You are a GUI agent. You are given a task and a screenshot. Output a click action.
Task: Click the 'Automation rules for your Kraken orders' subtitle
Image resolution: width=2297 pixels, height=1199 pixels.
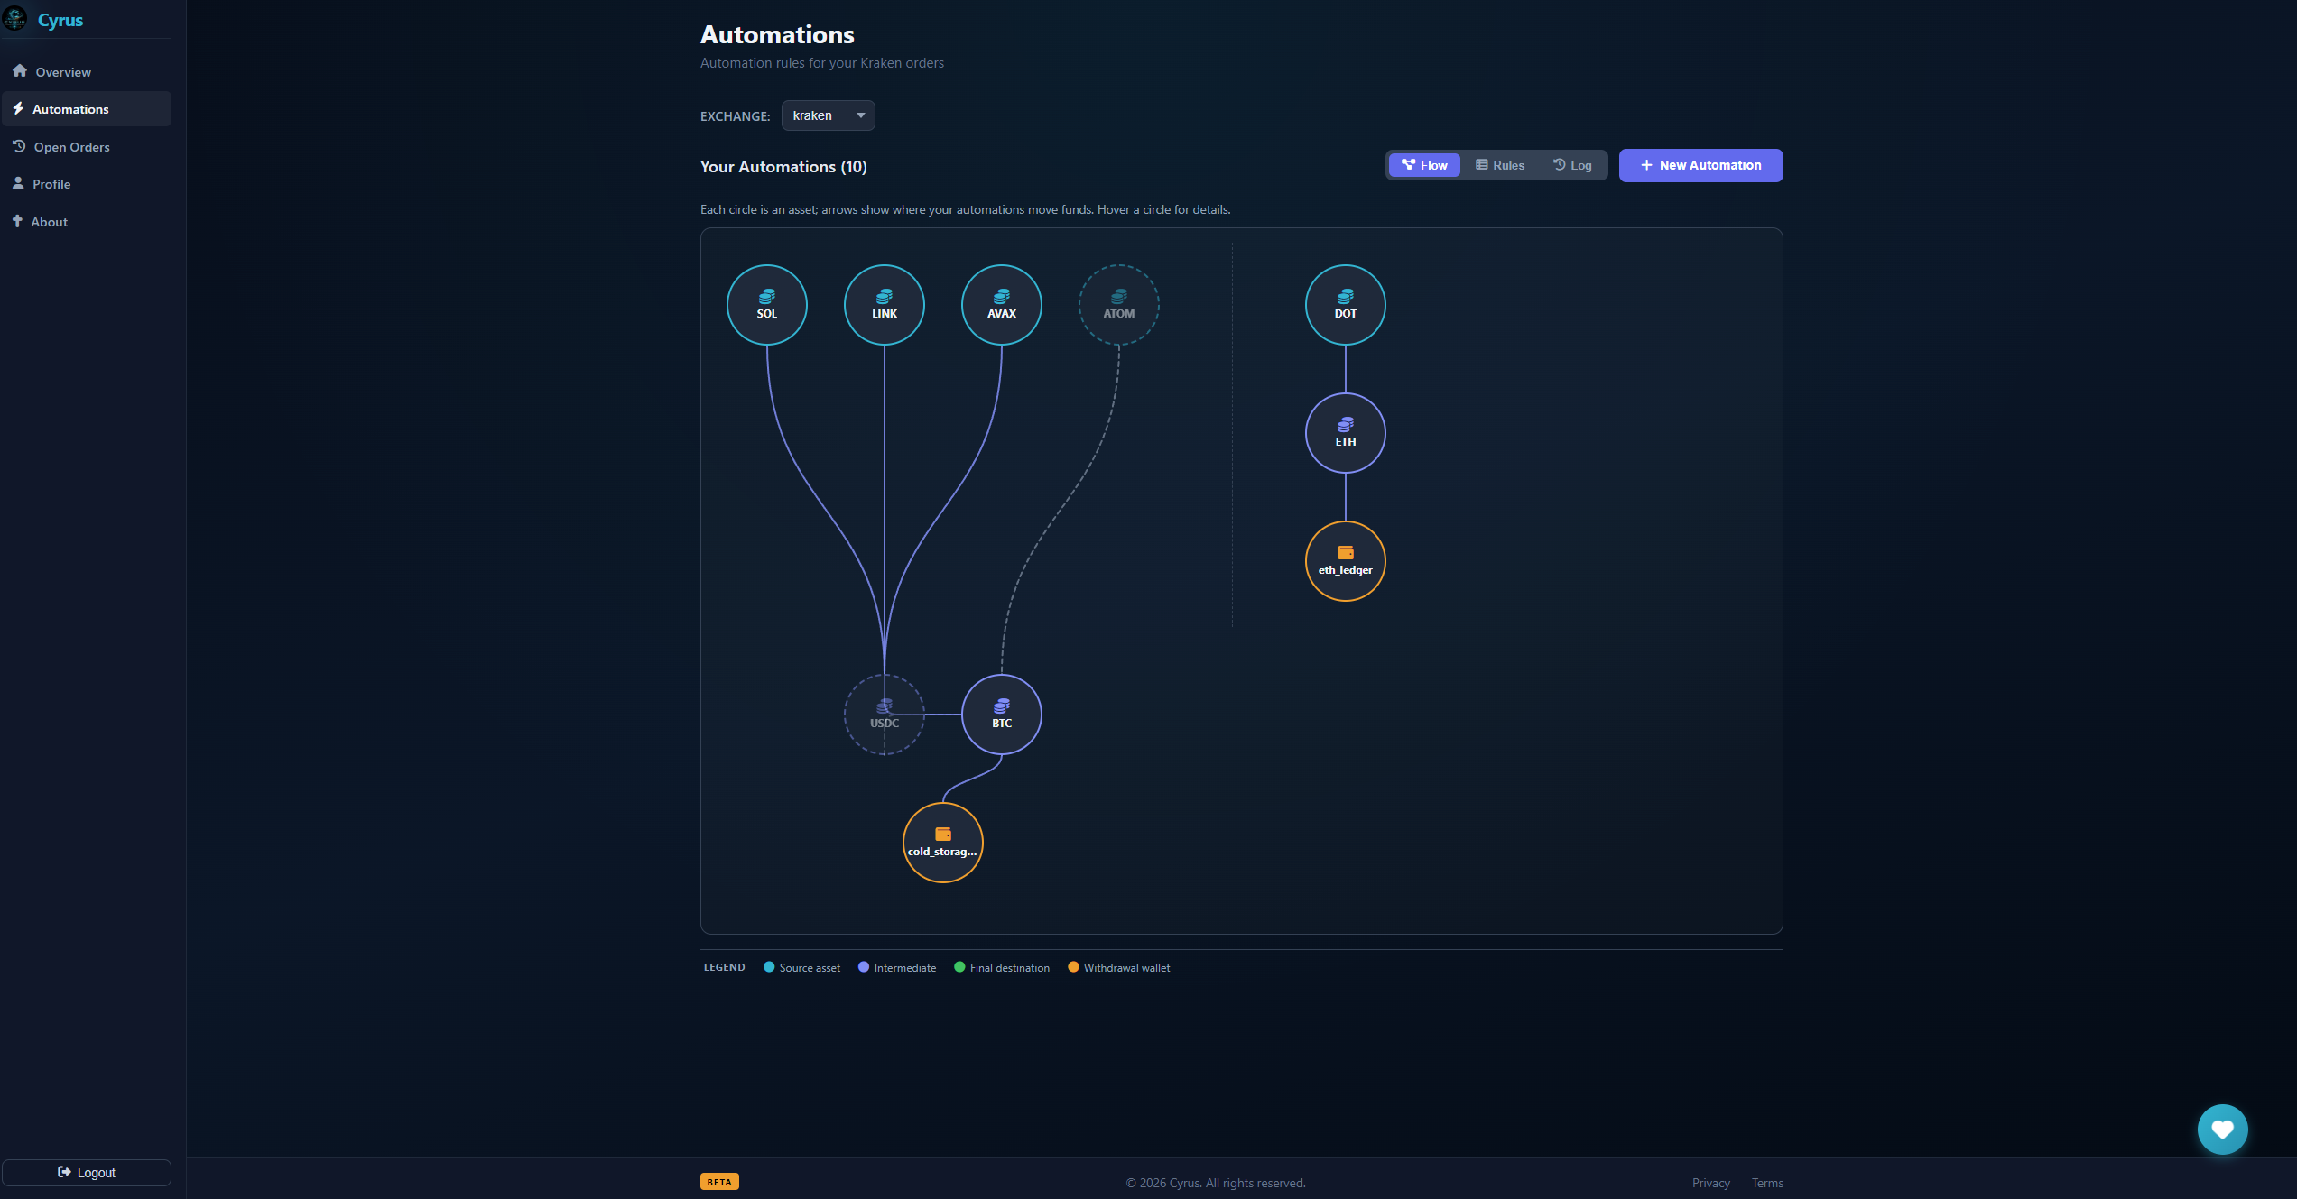pyautogui.click(x=822, y=63)
